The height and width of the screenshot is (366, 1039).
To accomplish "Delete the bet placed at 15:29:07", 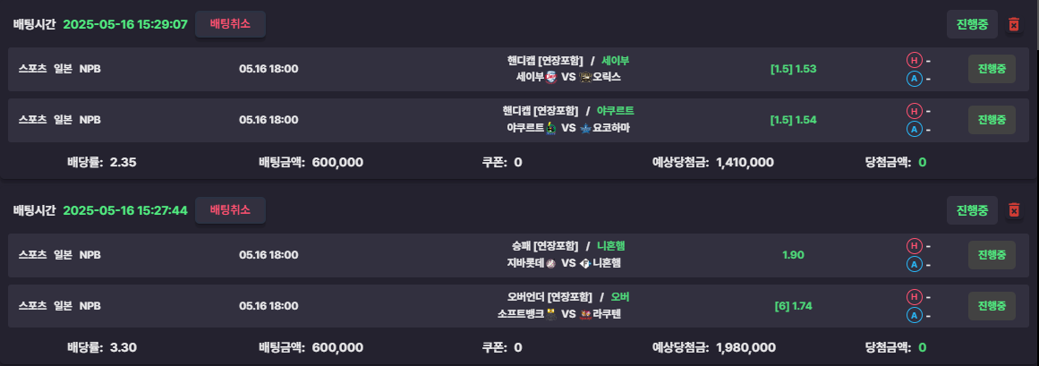I will pyautogui.click(x=1013, y=24).
